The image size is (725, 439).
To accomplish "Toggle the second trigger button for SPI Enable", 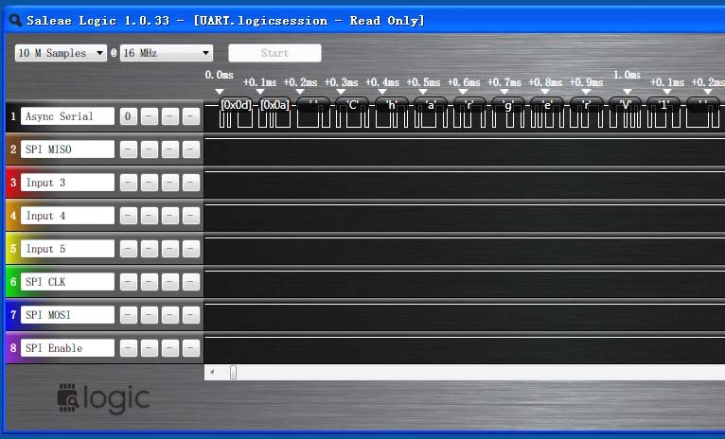I will [x=150, y=348].
